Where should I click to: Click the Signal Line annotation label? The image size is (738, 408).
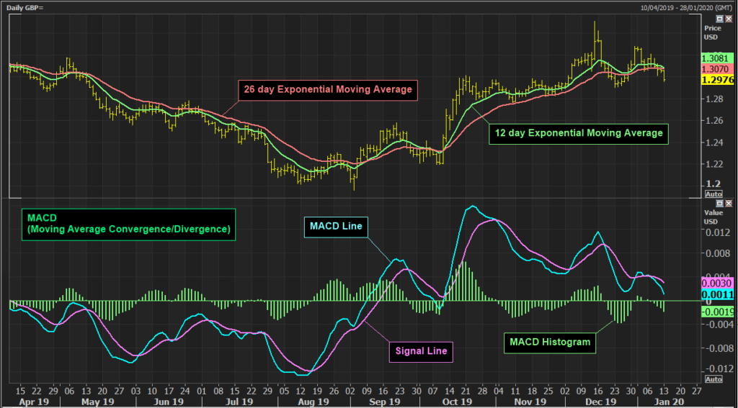coord(422,351)
